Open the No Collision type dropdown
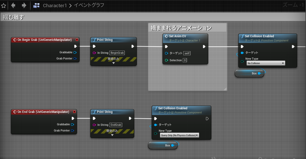The height and width of the screenshot is (159, 306). tap(266, 63)
